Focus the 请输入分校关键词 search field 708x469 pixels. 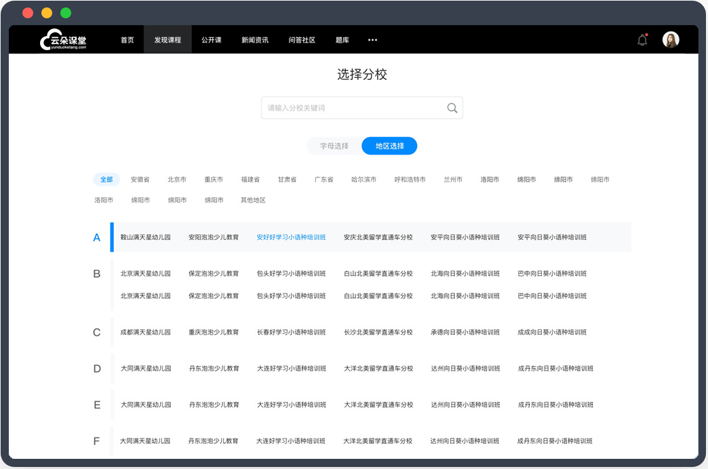tap(362, 108)
